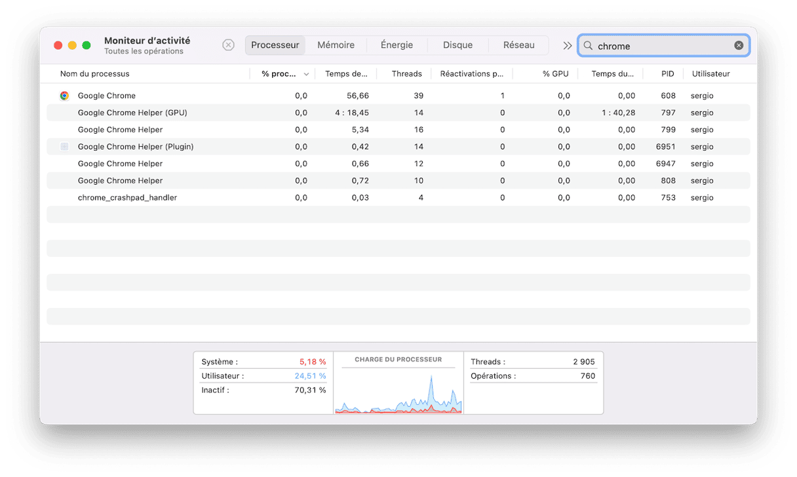Open the Disque tab

[x=457, y=45]
